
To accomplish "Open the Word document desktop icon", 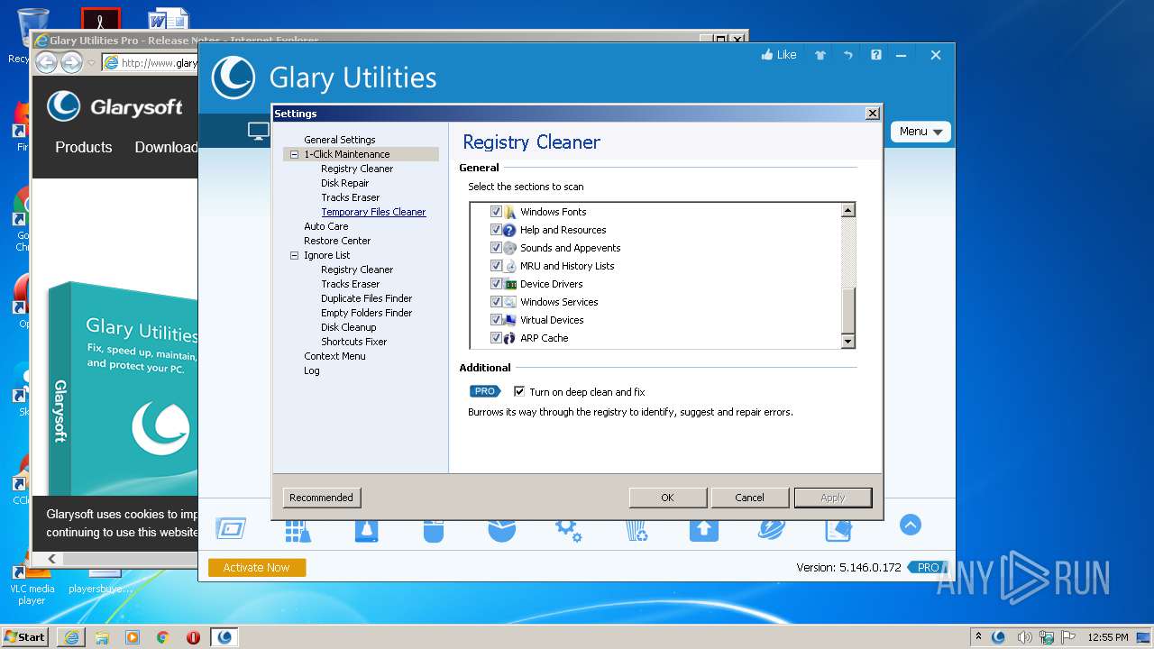I will pyautogui.click(x=168, y=20).
